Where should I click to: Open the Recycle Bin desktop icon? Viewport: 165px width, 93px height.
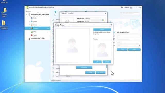4,2
